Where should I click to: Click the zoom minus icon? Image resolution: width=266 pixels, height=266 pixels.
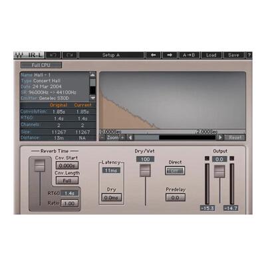tap(102, 138)
